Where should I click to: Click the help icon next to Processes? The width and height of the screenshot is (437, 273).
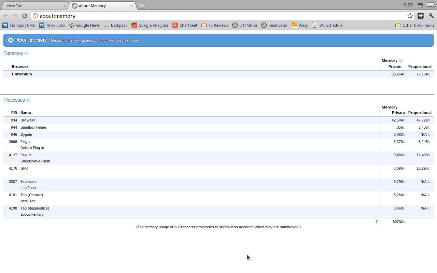point(28,100)
